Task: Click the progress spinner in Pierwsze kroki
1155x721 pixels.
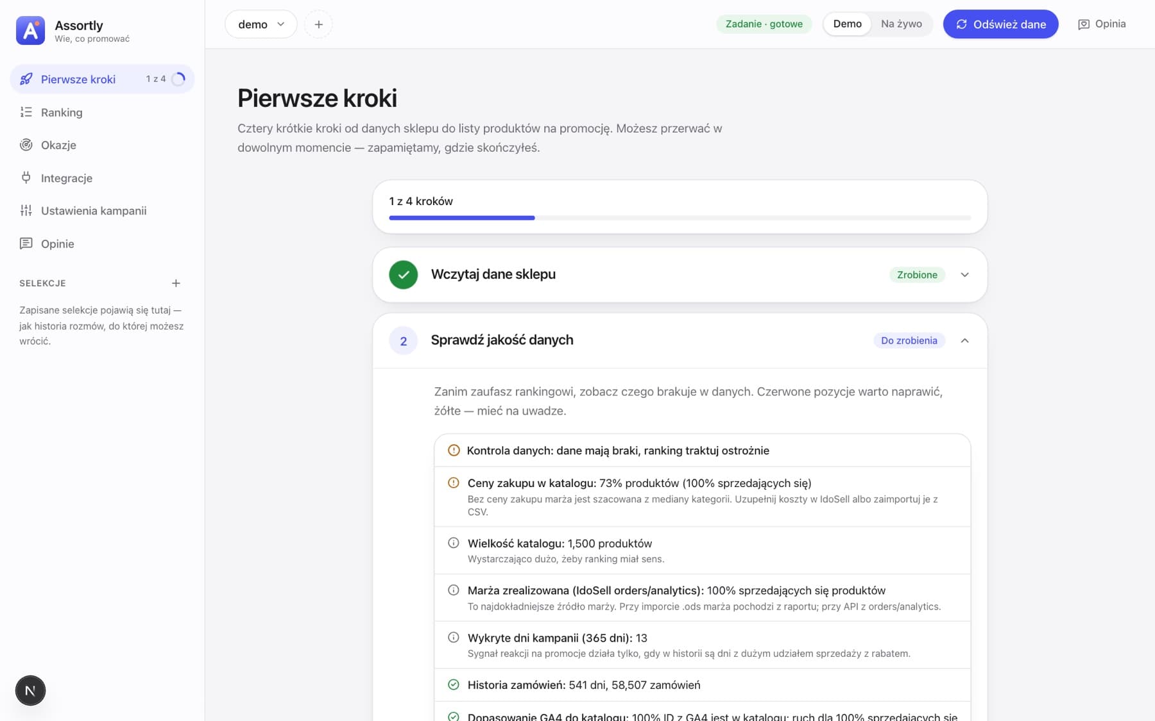Action: [179, 79]
